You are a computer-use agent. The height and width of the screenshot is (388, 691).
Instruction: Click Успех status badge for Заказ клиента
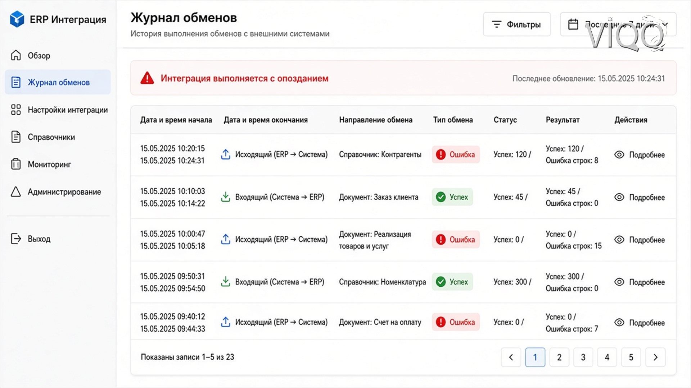pos(452,197)
